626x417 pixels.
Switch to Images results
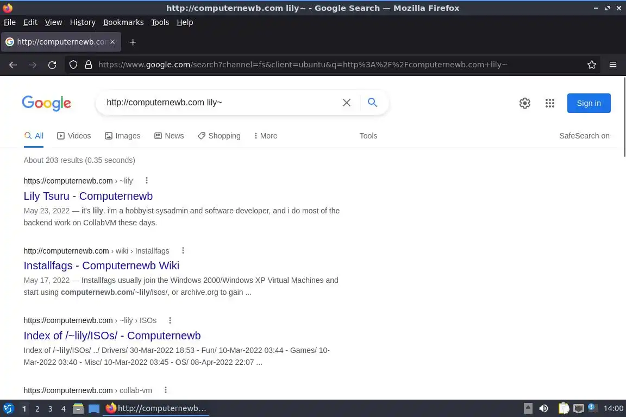coord(123,136)
